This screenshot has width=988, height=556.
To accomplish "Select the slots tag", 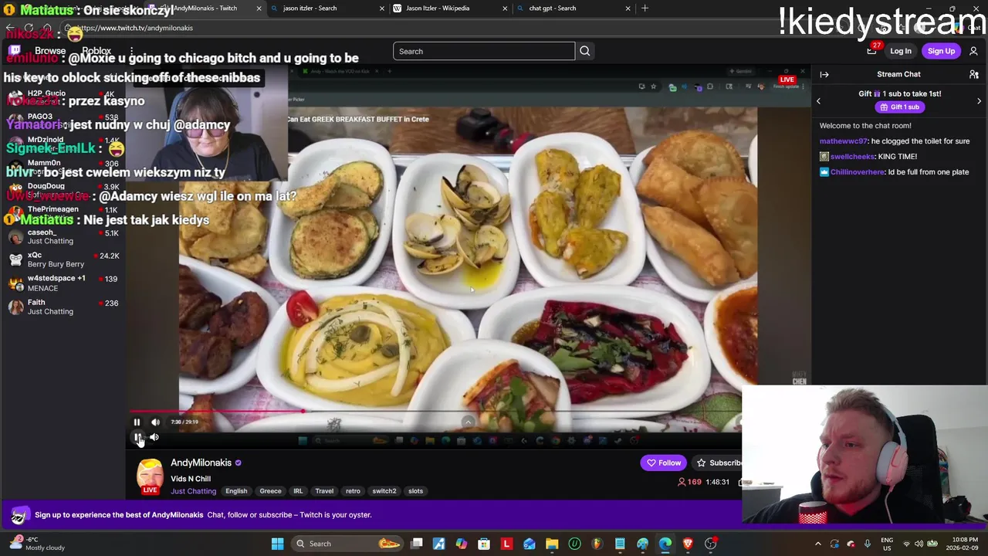I will [415, 491].
